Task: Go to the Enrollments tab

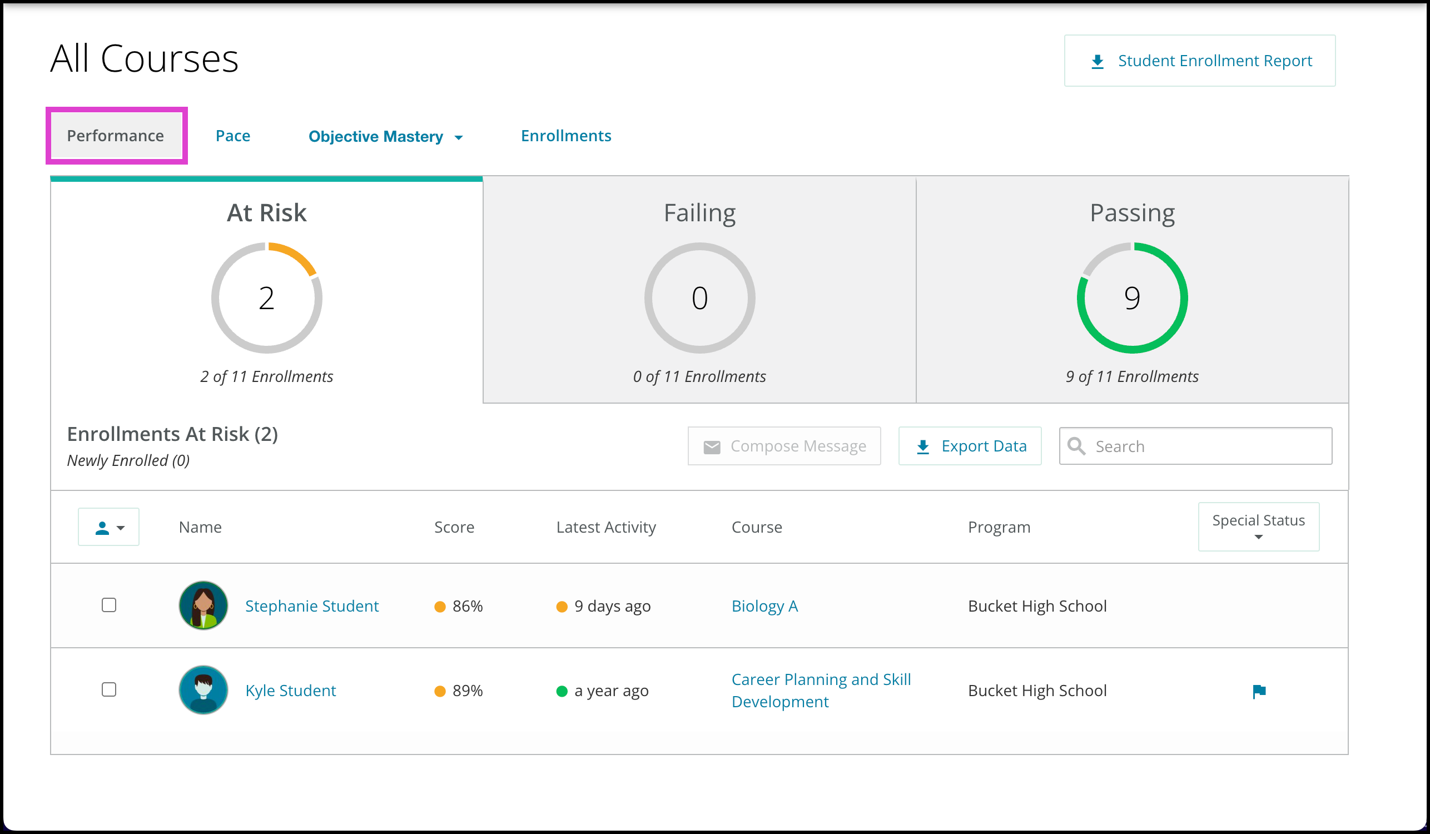Action: (566, 136)
